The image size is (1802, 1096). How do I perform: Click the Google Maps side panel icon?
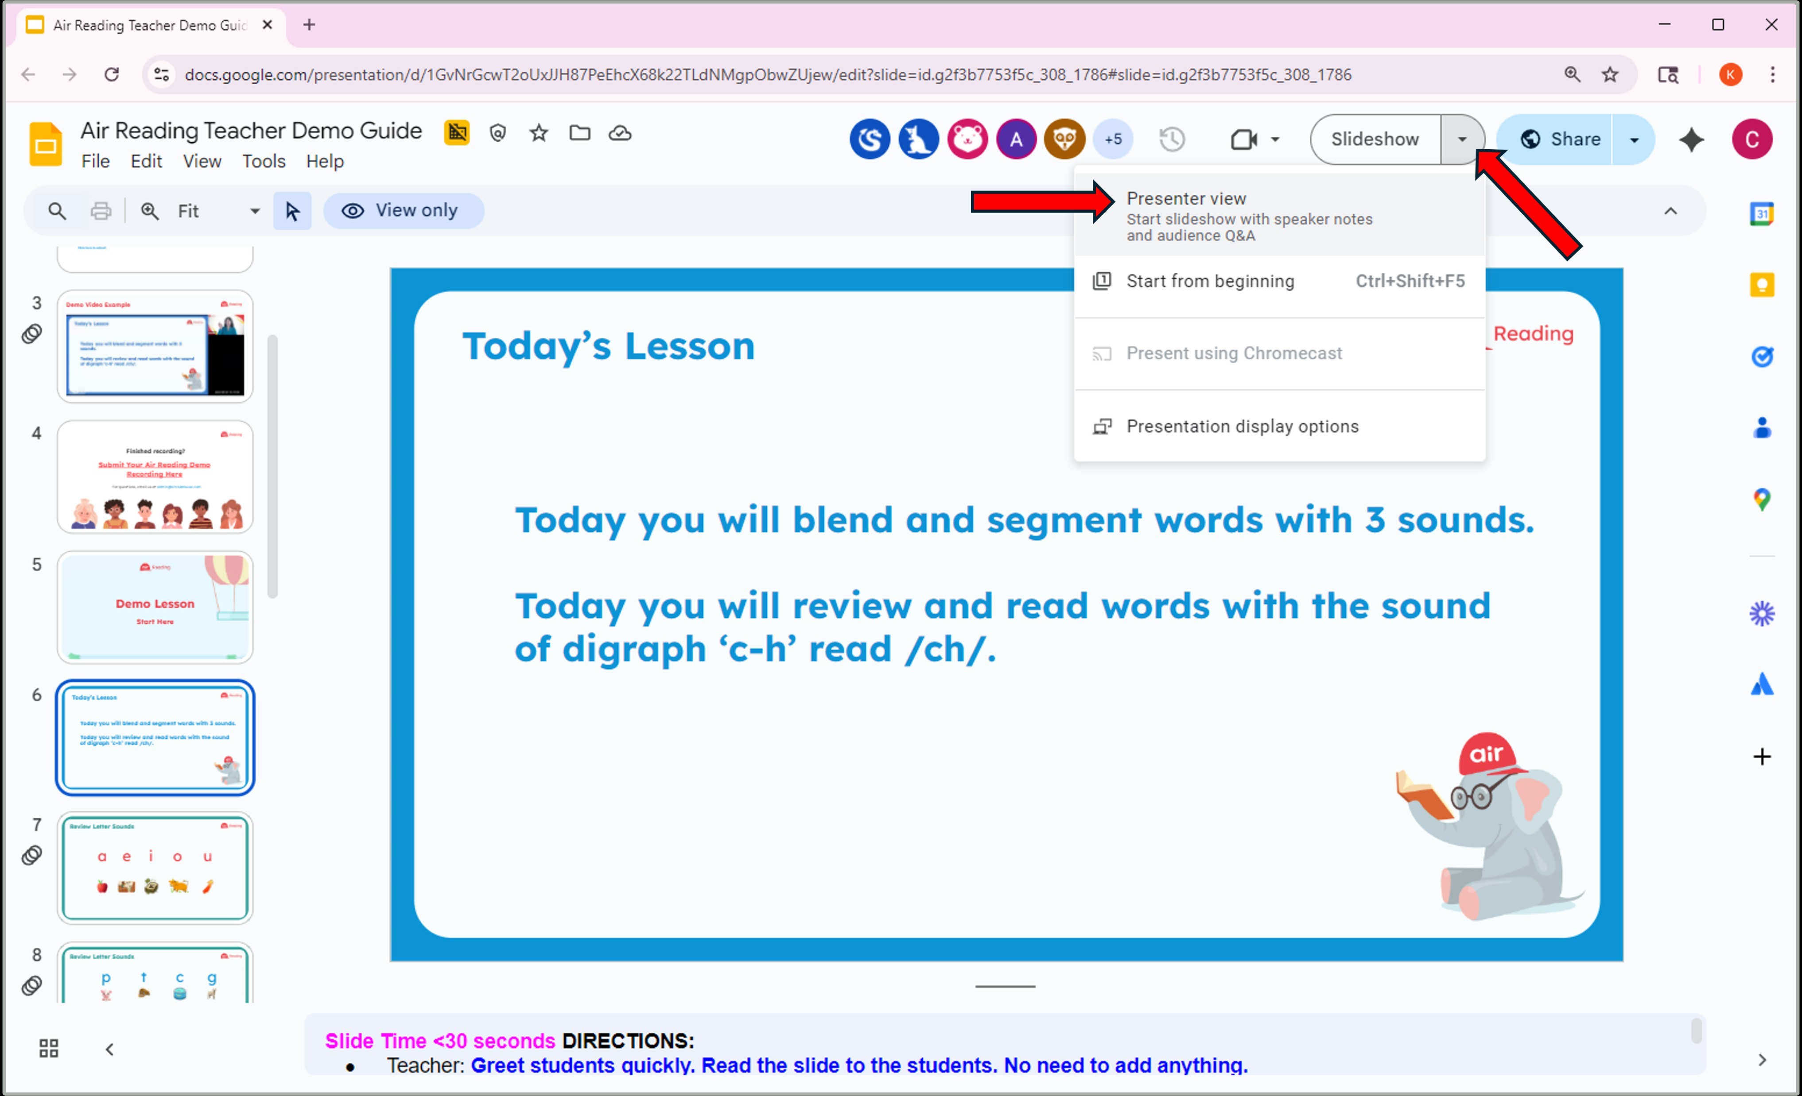(x=1761, y=500)
